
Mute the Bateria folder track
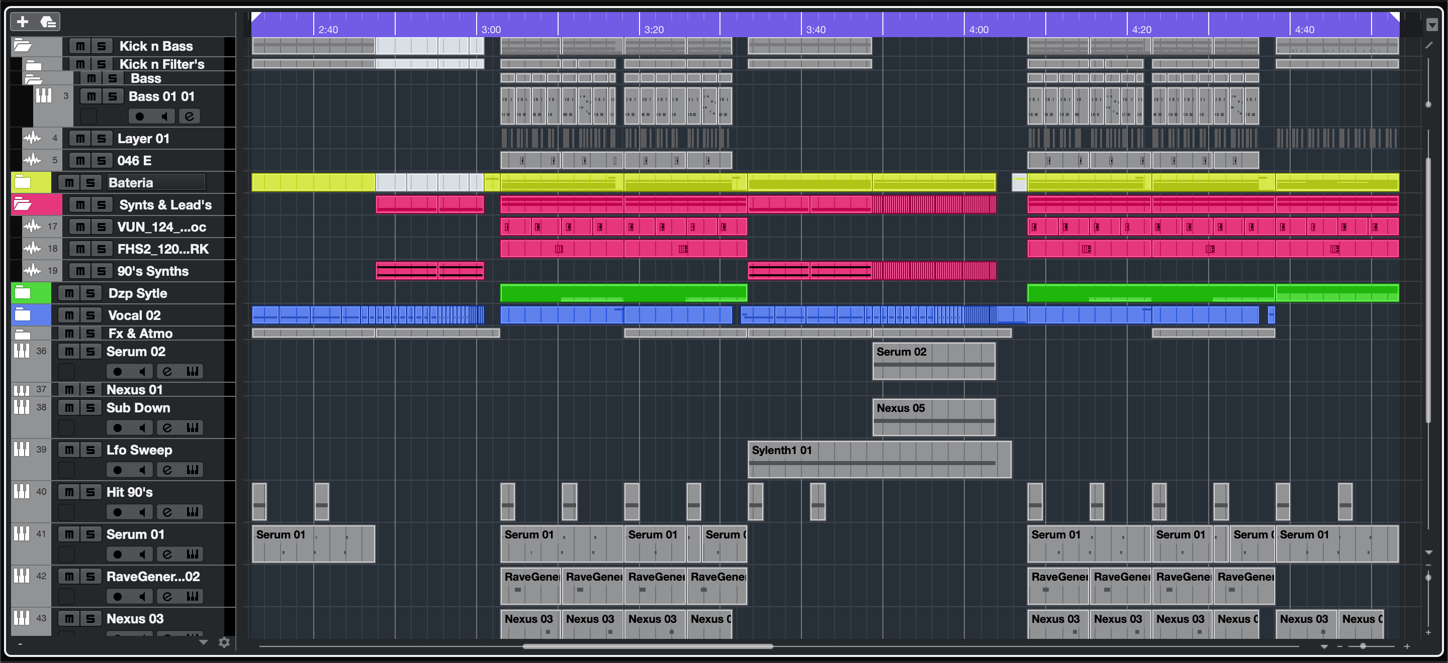69,182
